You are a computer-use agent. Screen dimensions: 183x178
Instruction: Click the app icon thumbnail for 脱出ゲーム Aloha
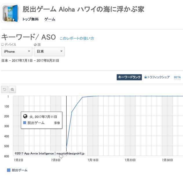coord(10,14)
